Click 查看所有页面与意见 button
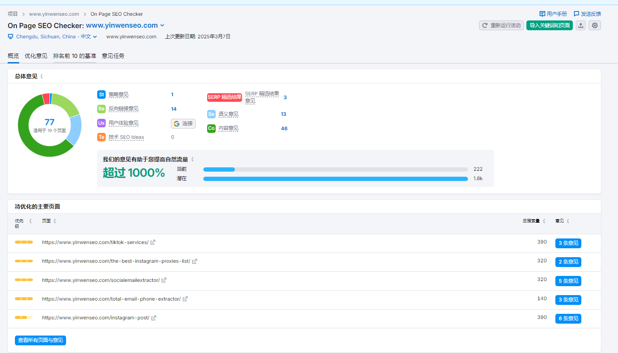618x353 pixels. click(40, 340)
